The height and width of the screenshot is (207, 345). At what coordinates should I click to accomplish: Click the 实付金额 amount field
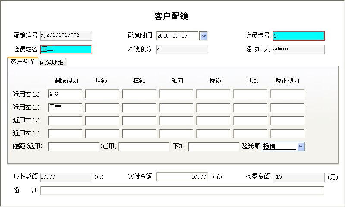pyautogui.click(x=182, y=177)
